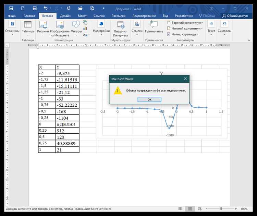Image resolution: width=257 pixels, height=216 pixels.
Task: Select Read Mode view icon
Action: (x=180, y=208)
